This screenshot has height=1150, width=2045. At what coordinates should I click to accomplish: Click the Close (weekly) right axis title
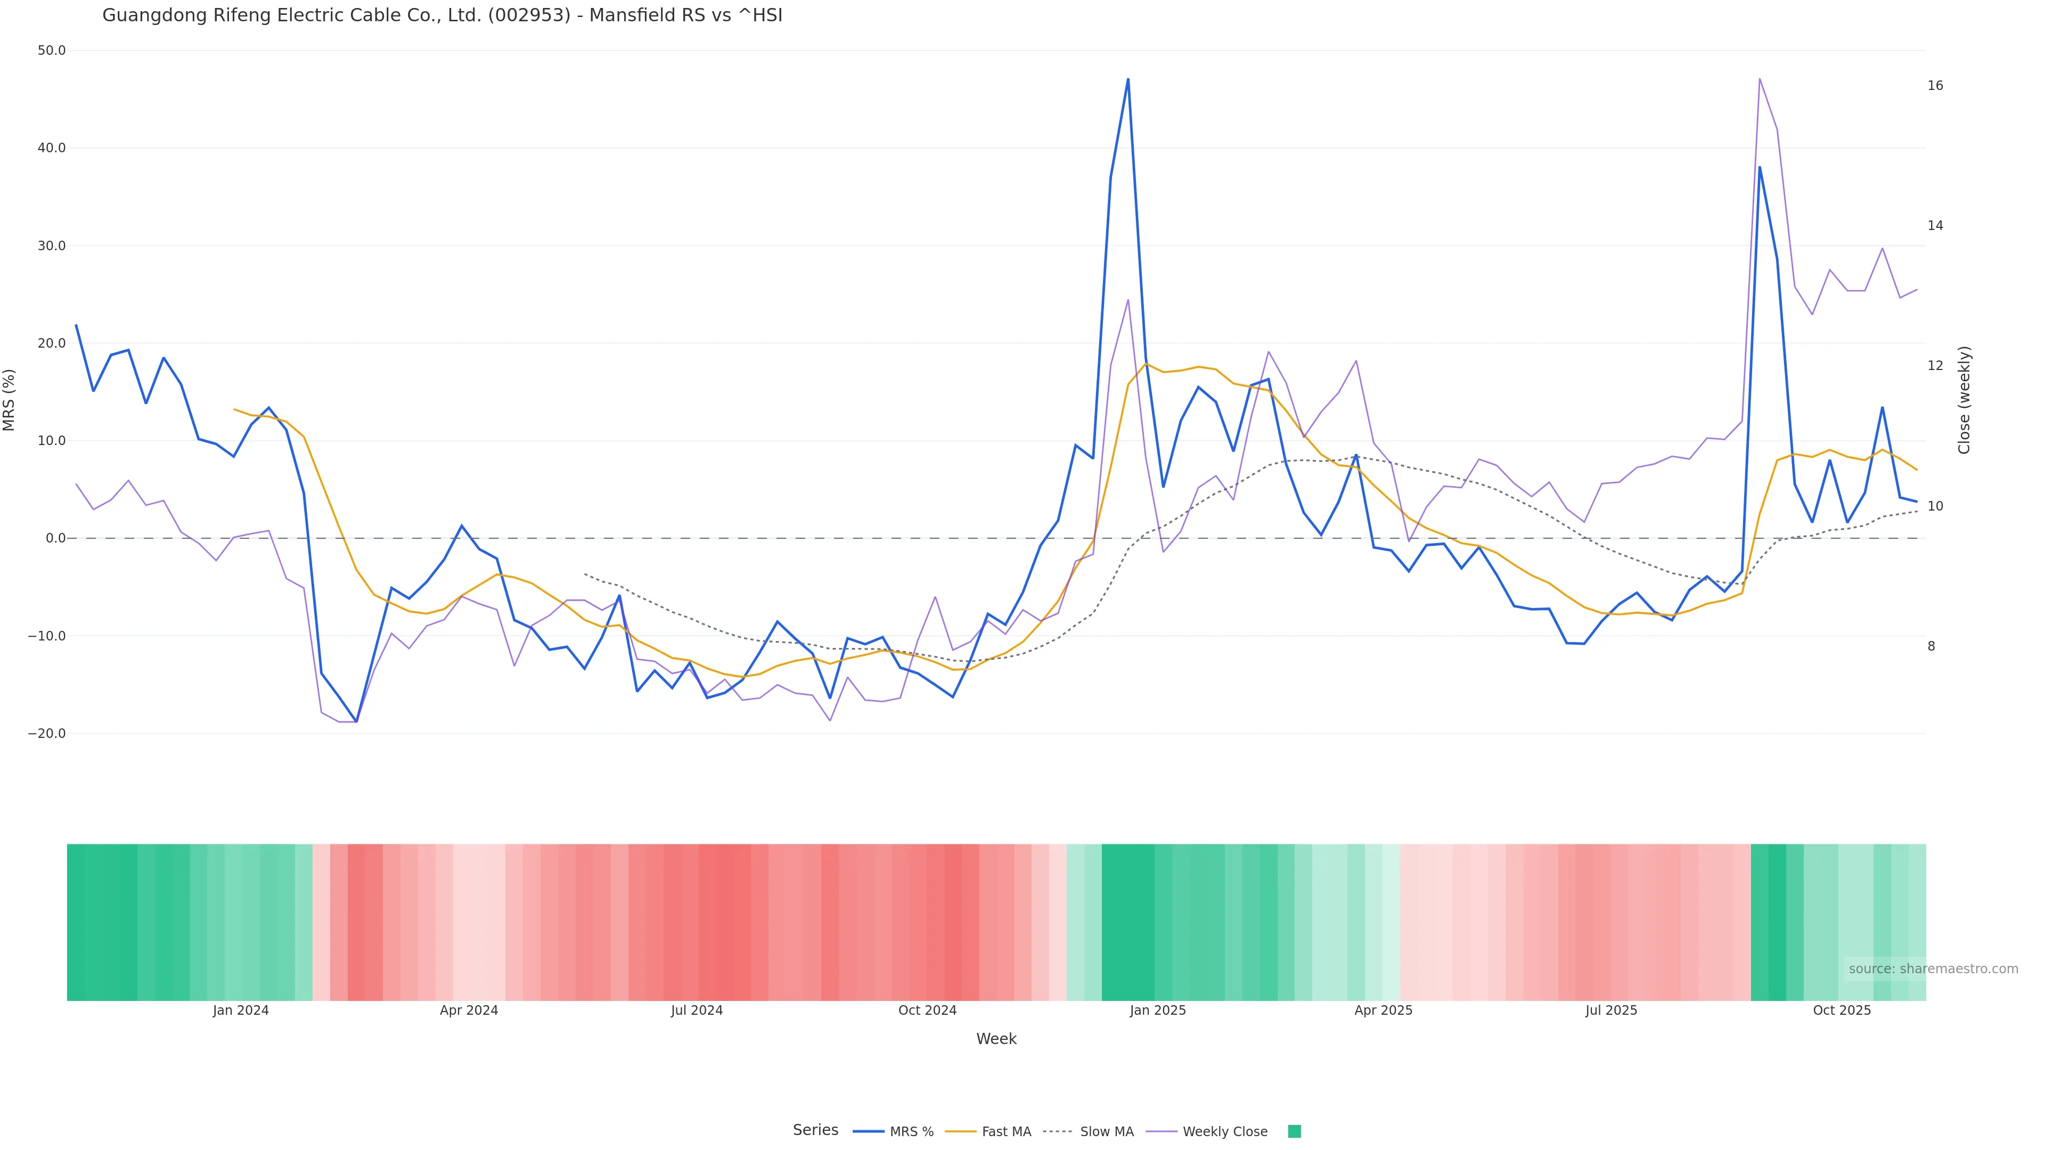[x=1964, y=400]
